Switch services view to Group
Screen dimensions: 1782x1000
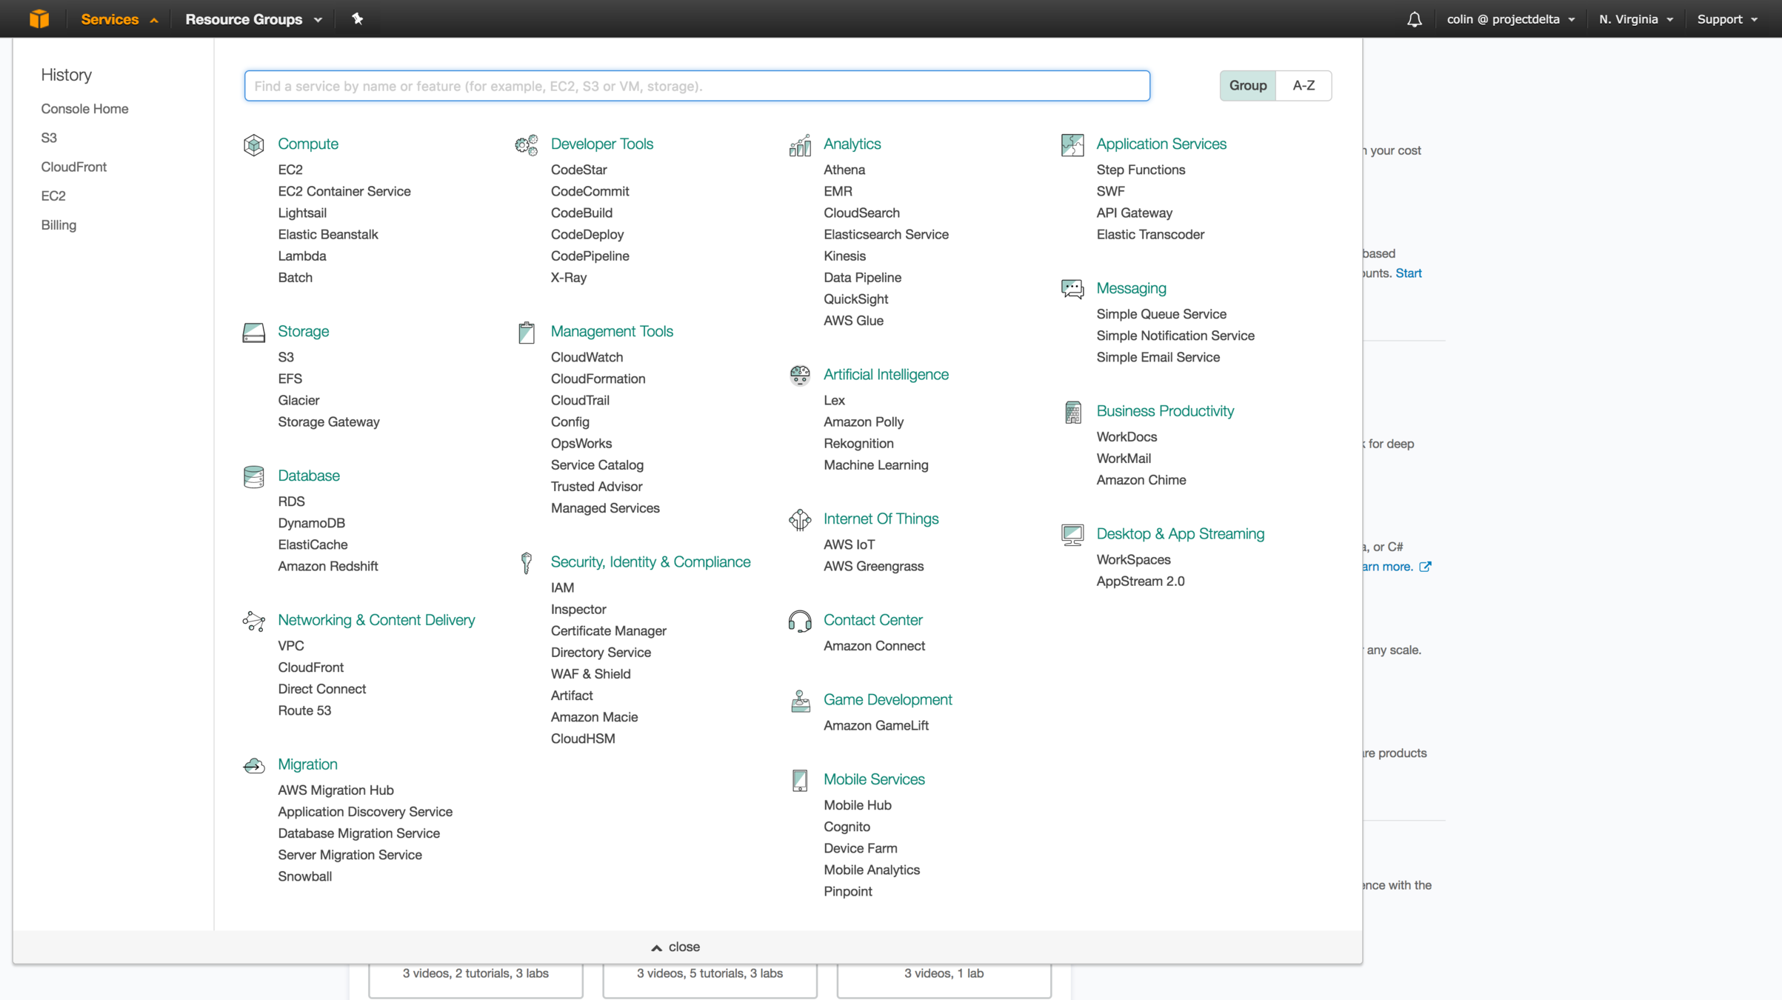point(1247,85)
